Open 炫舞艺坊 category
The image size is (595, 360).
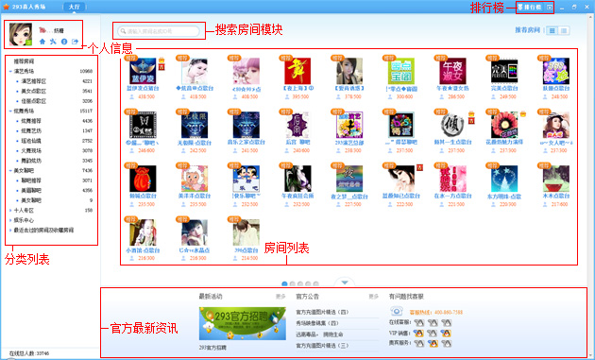[x=31, y=130]
